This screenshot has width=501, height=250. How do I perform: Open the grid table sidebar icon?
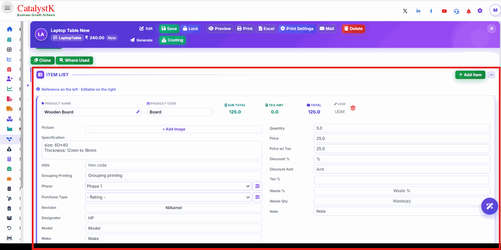click(9, 49)
